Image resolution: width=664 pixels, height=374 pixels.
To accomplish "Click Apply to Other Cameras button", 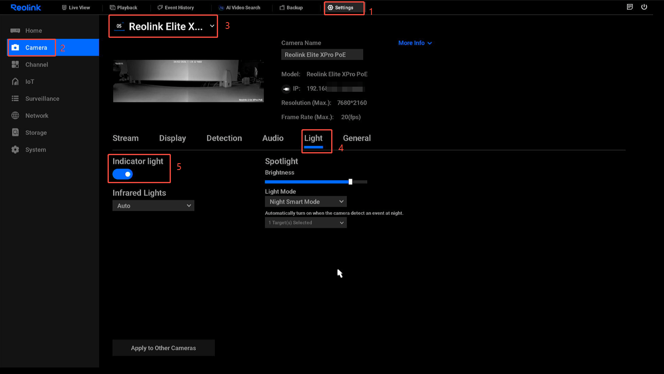I will [163, 348].
